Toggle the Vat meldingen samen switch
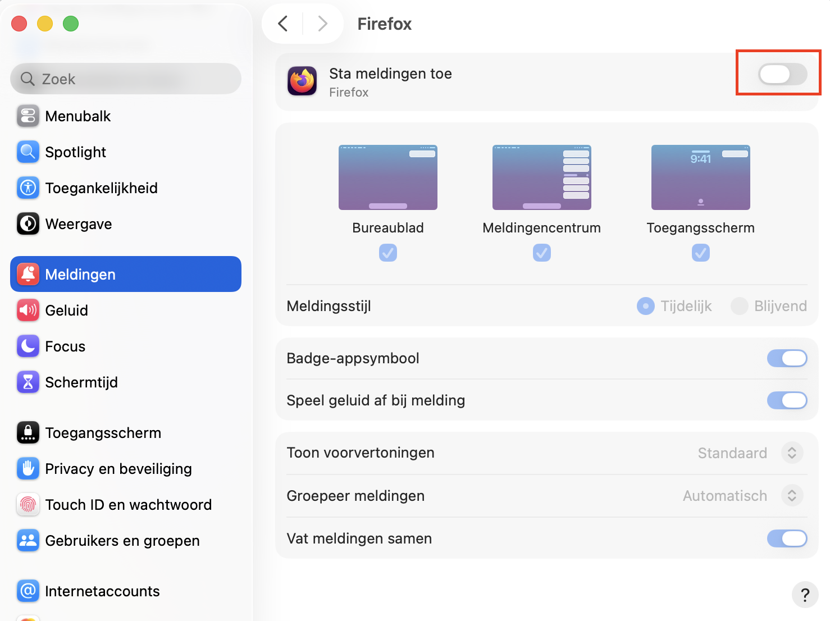Screen dimensions: 830x621 coord(787,538)
